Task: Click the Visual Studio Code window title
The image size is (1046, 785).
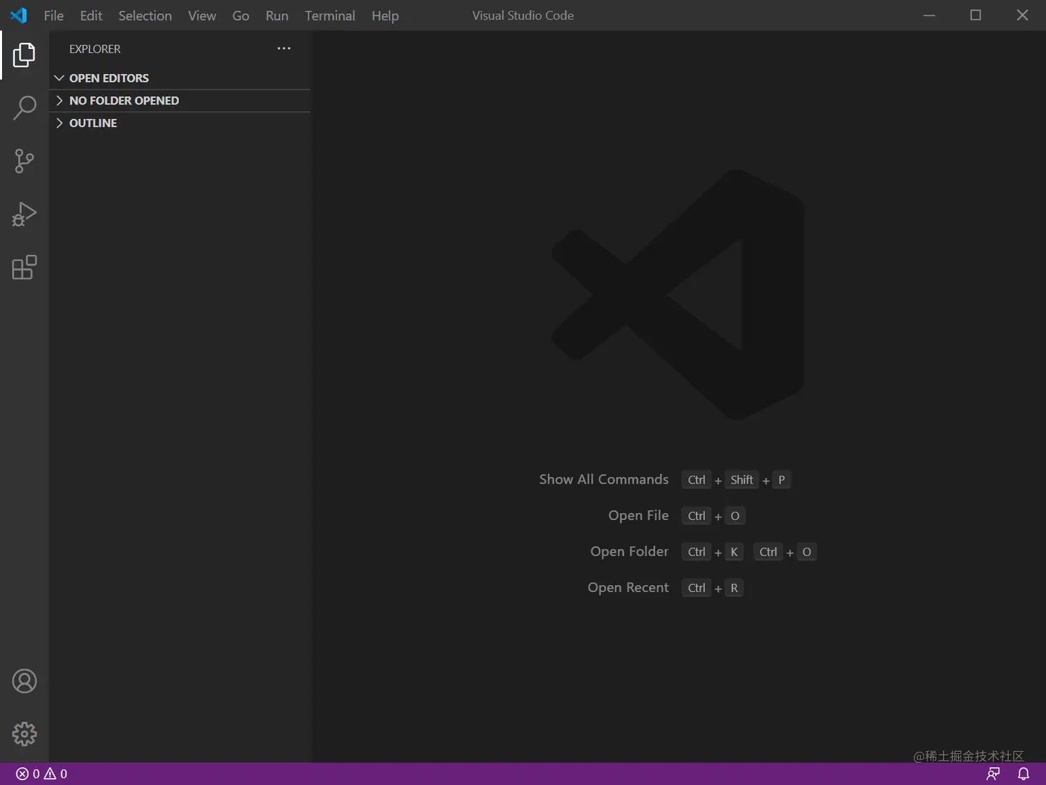Action: (523, 15)
